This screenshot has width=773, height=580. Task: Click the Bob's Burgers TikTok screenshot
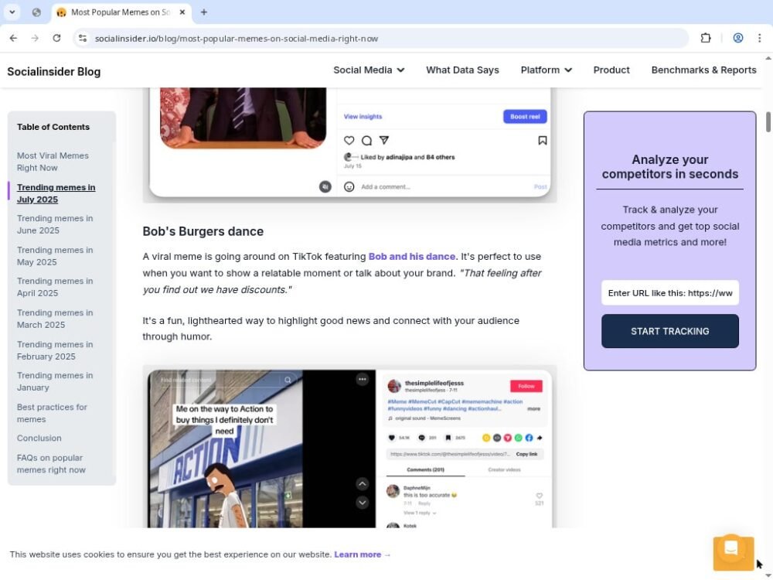coord(349,447)
